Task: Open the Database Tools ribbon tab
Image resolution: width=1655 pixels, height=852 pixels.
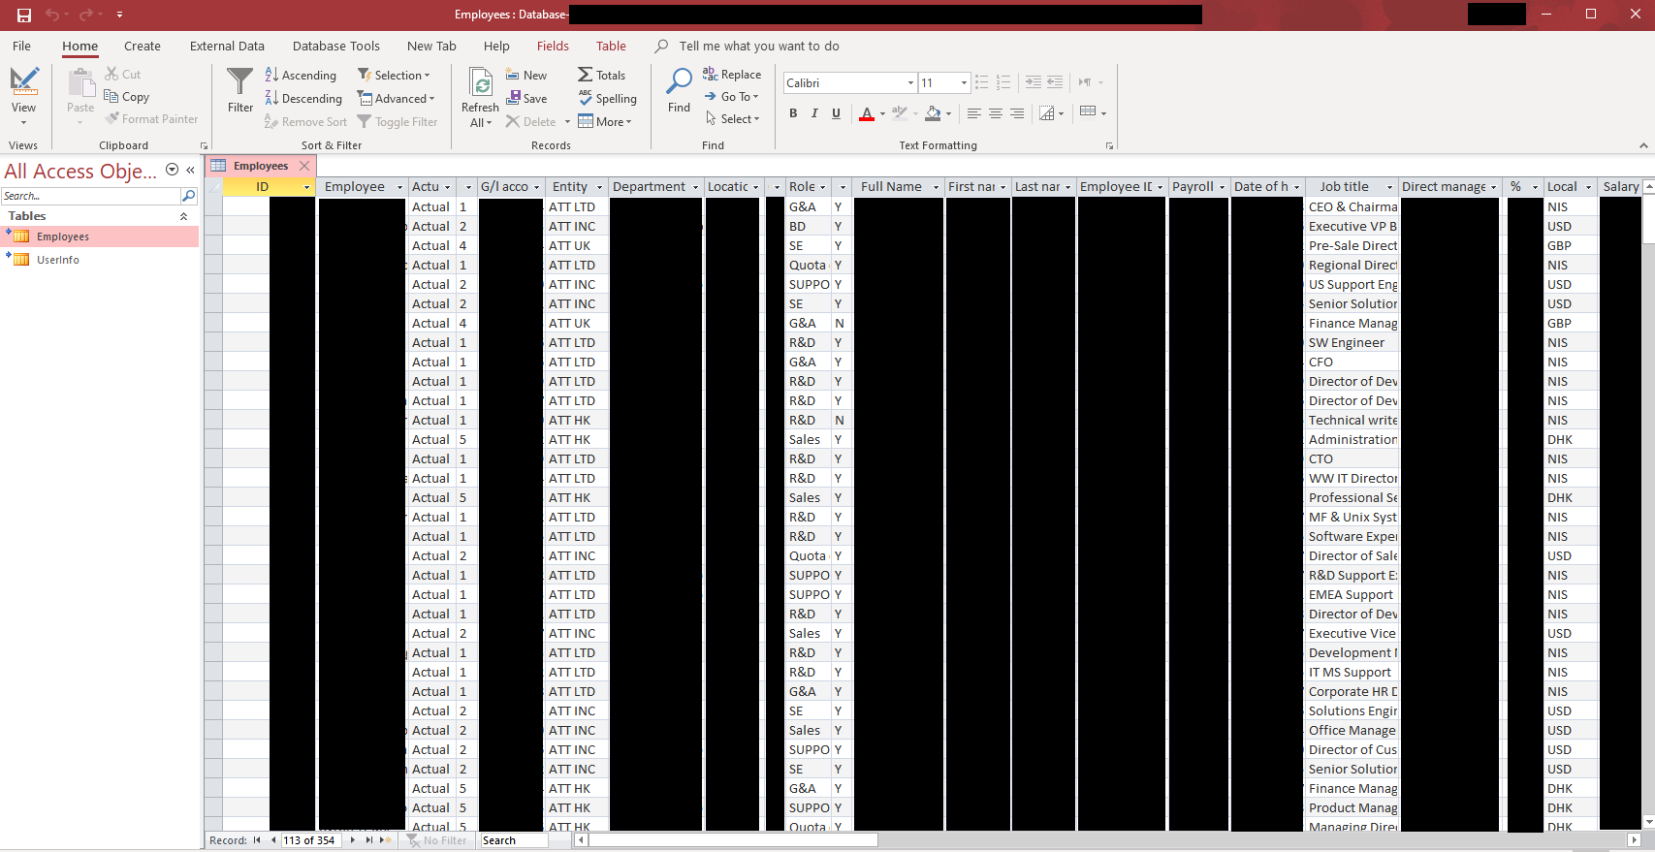Action: (x=336, y=46)
